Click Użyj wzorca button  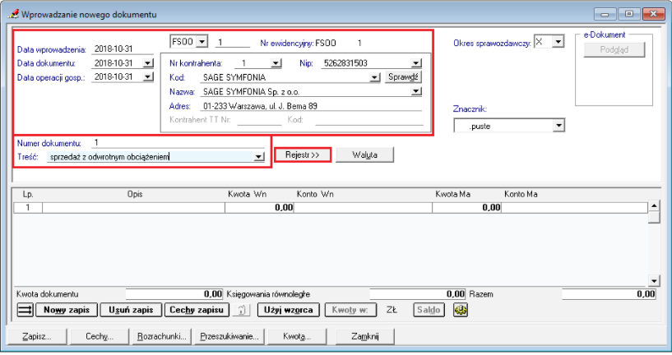[x=289, y=310]
